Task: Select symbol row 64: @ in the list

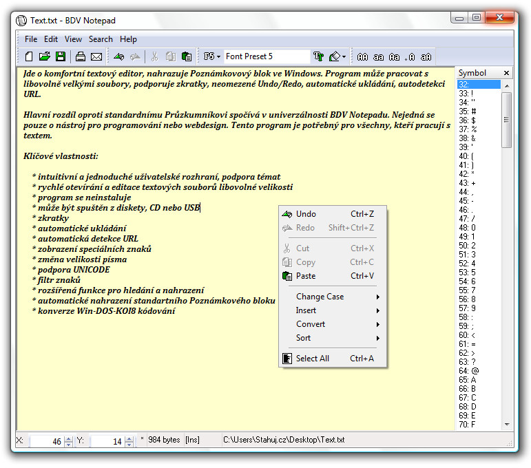Action: coord(479,371)
